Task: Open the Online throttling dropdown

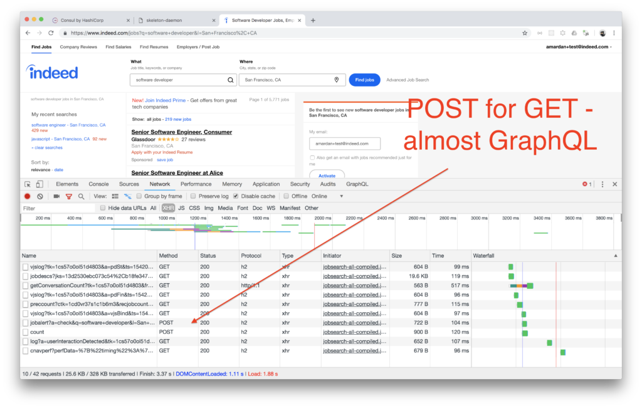Action: (x=327, y=196)
